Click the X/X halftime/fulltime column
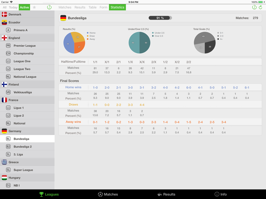 tap(142, 62)
